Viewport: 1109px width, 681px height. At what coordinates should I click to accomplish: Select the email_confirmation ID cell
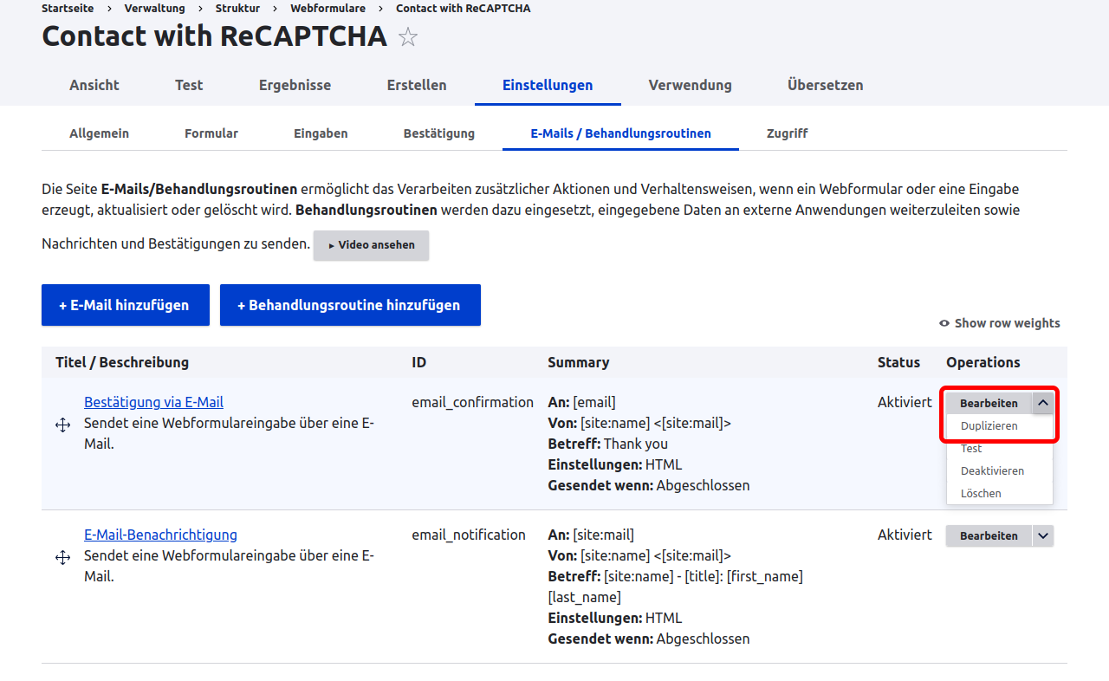(472, 402)
